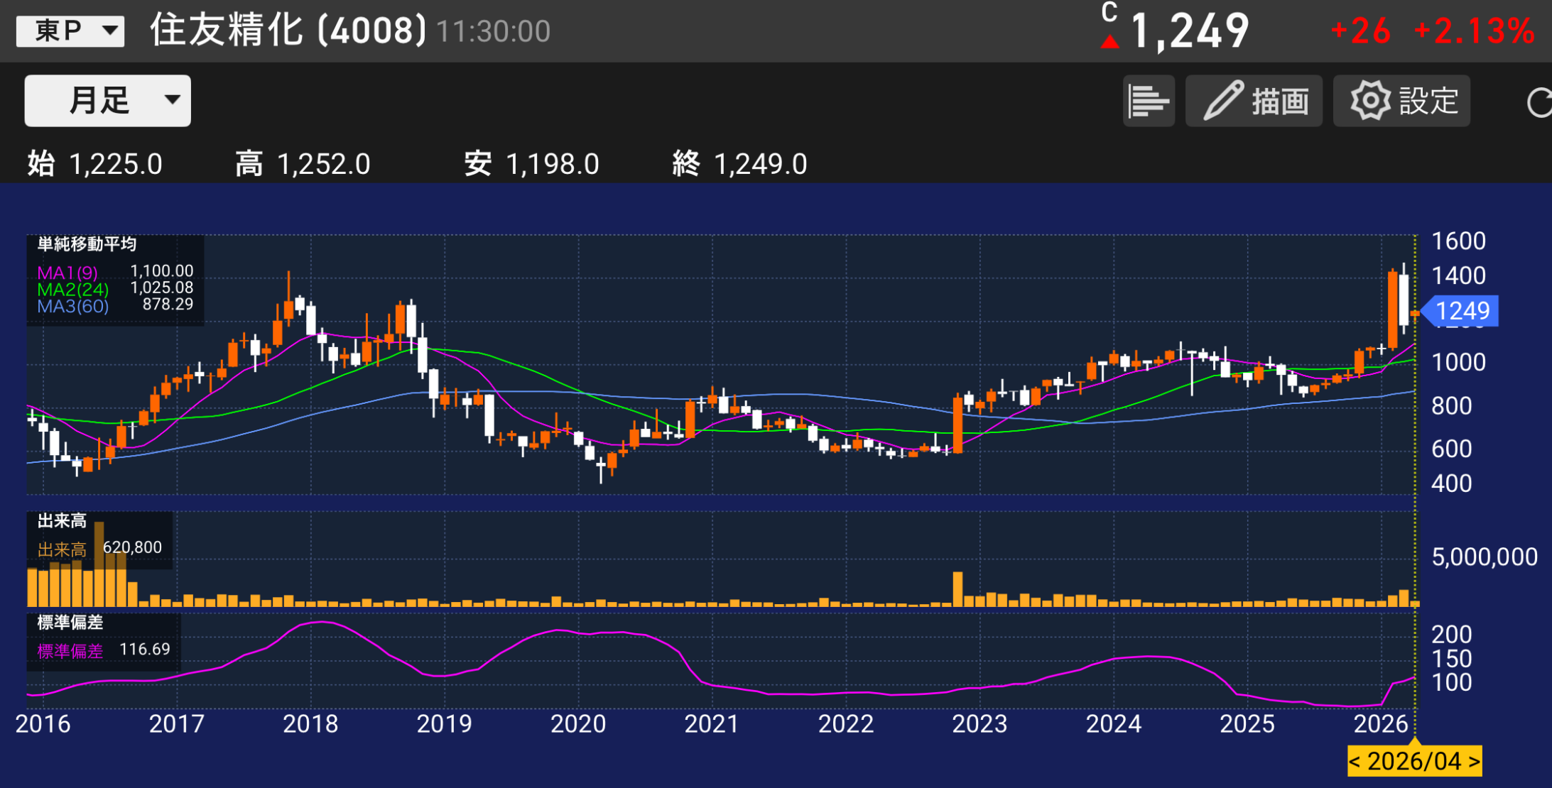Open the 東P market selector dropdown
This screenshot has width=1552, height=788.
tap(70, 31)
